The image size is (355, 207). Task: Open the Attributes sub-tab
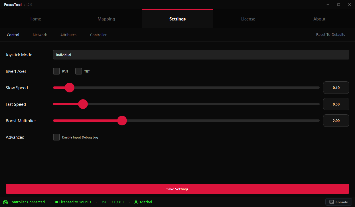point(68,35)
